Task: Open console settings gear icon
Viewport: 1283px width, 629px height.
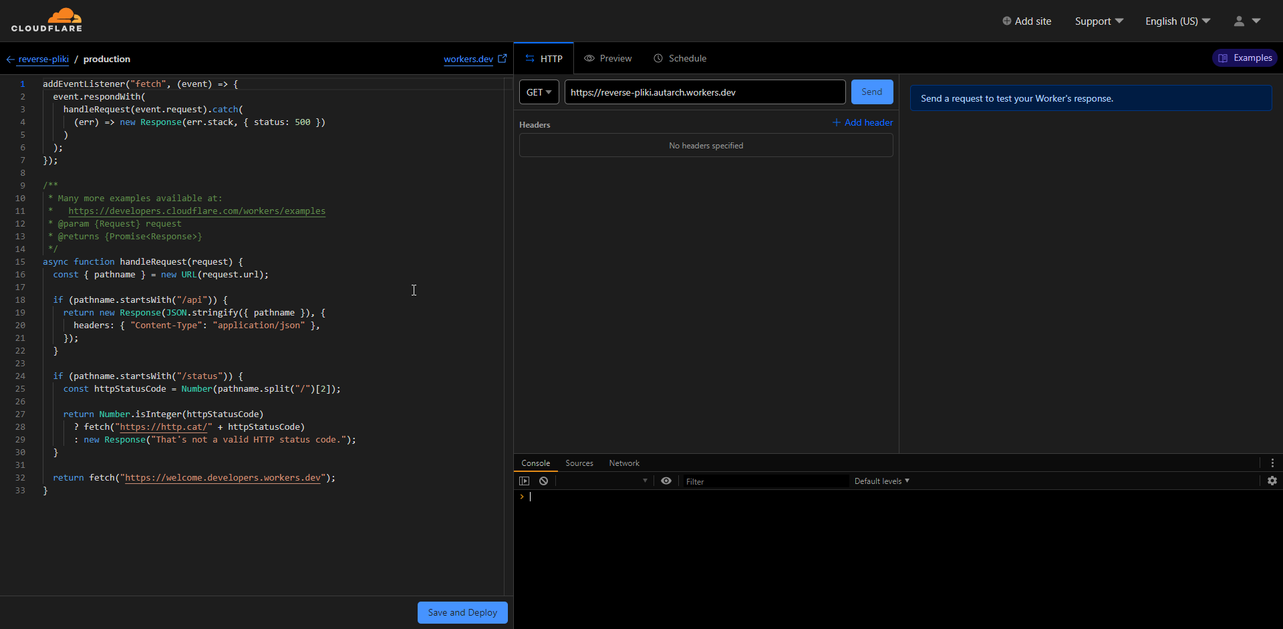Action: (x=1272, y=481)
